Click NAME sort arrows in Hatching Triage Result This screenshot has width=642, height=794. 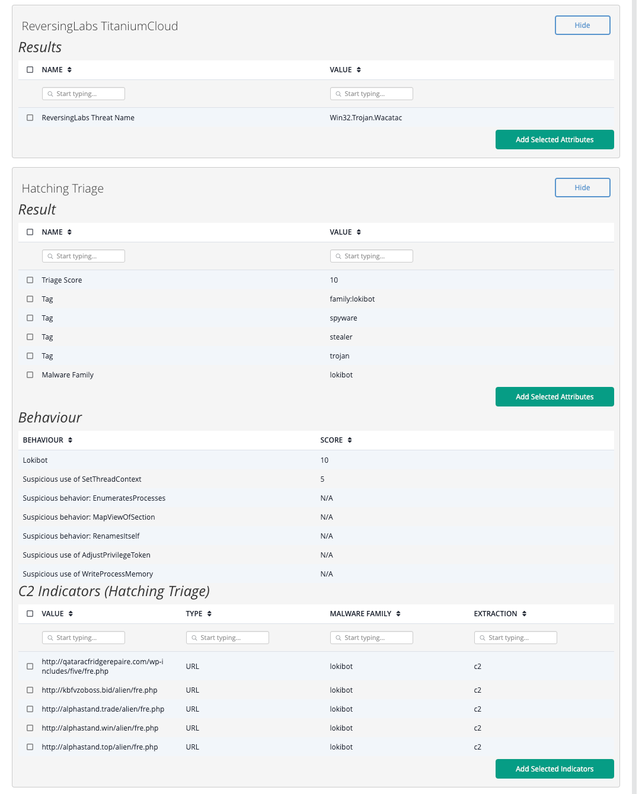[x=69, y=232]
